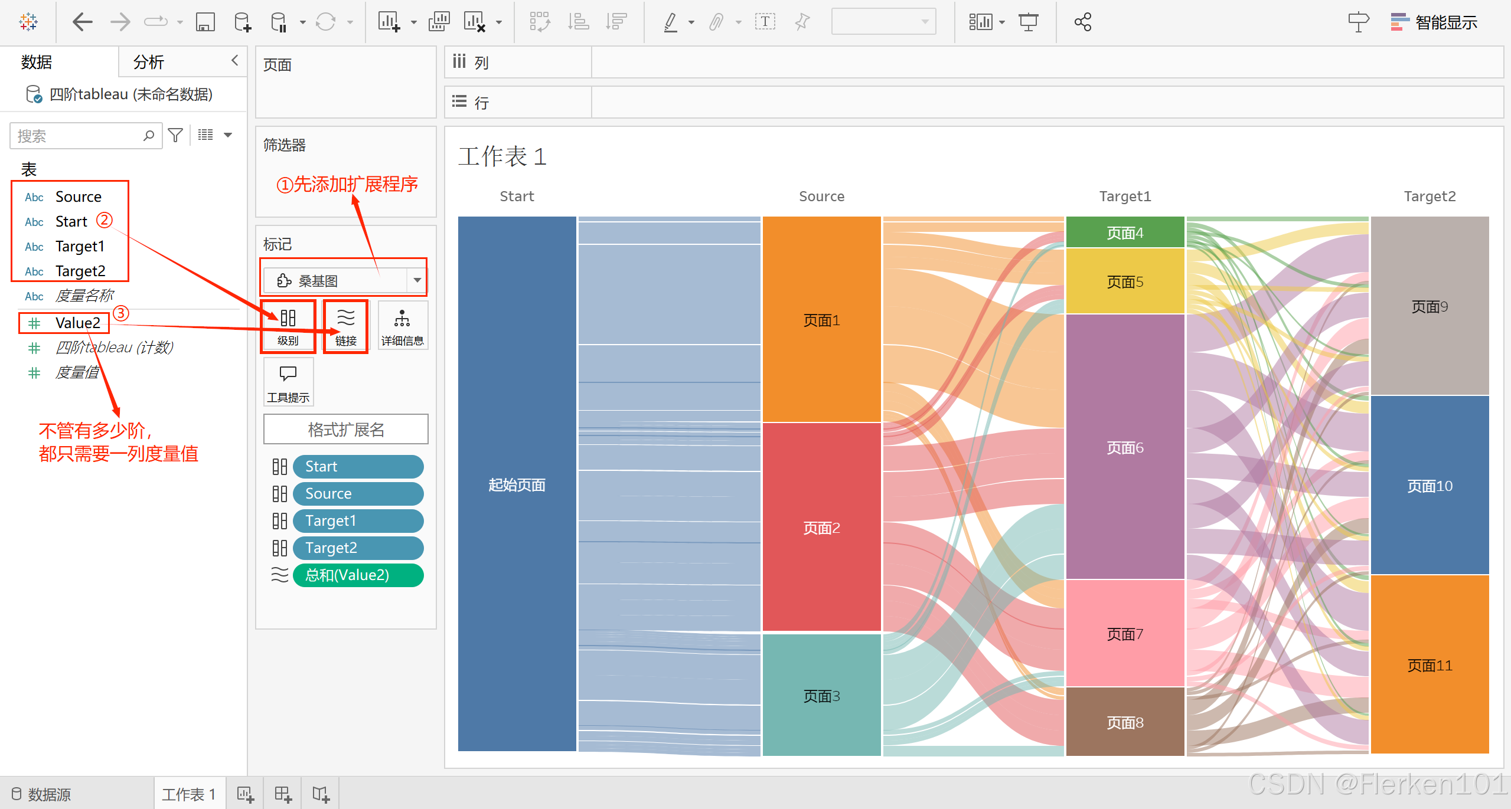Viewport: 1511px width, 809px height.
Task: Open the 智能显示 Show Me panel
Action: pyautogui.click(x=1434, y=22)
